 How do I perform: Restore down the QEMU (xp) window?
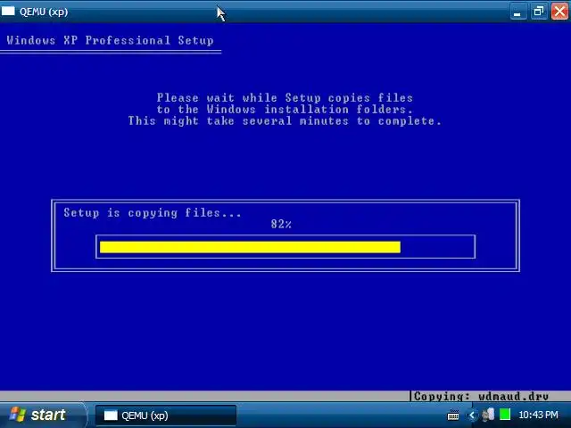coord(539,12)
